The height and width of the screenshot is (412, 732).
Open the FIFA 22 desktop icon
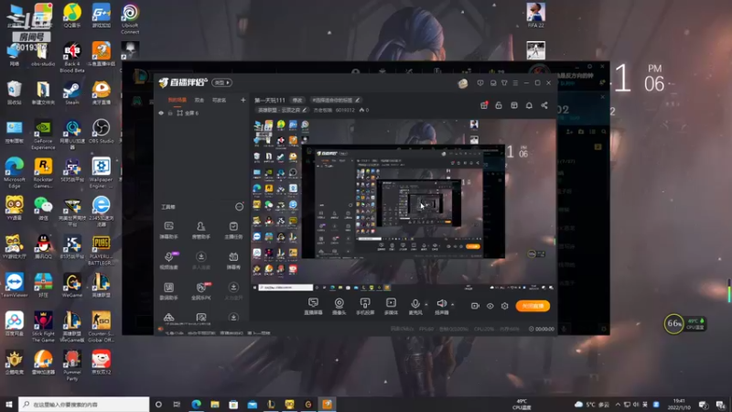click(535, 16)
